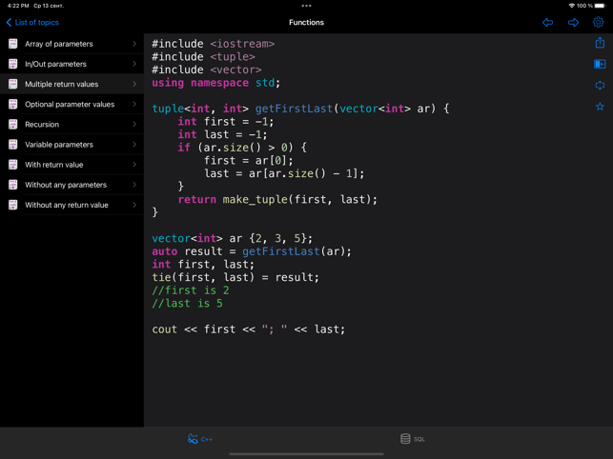Expand the chevron on Array of parameters
The height and width of the screenshot is (459, 613).
pyautogui.click(x=134, y=44)
